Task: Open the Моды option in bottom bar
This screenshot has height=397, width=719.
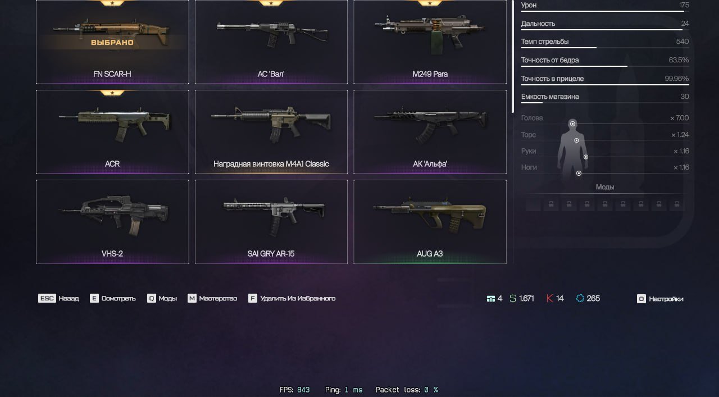Action: pyautogui.click(x=162, y=298)
